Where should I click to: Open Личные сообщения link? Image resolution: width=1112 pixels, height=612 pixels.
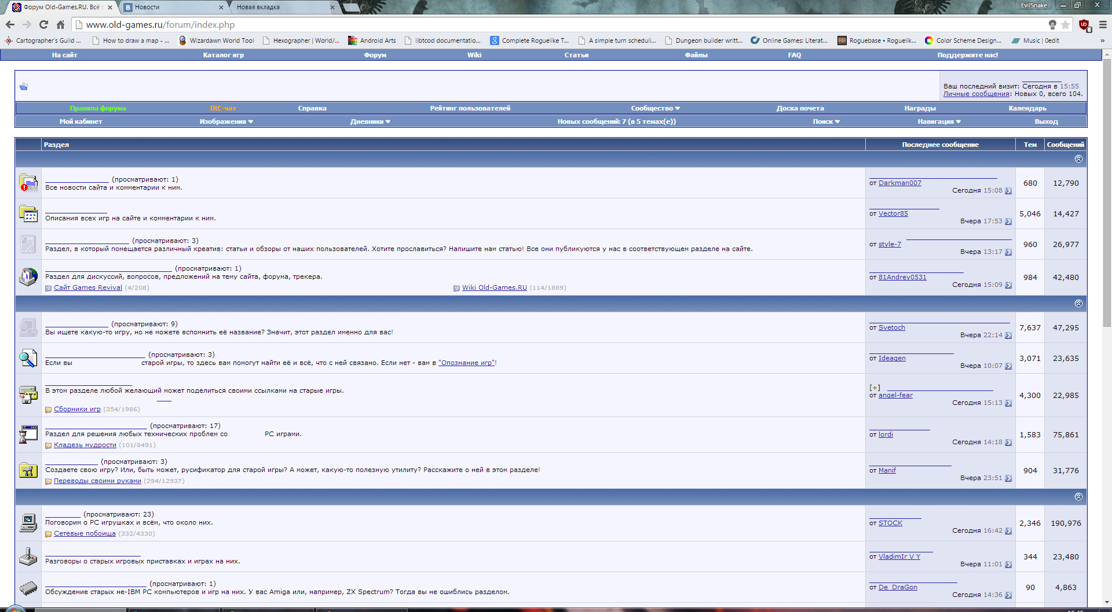[x=976, y=93]
